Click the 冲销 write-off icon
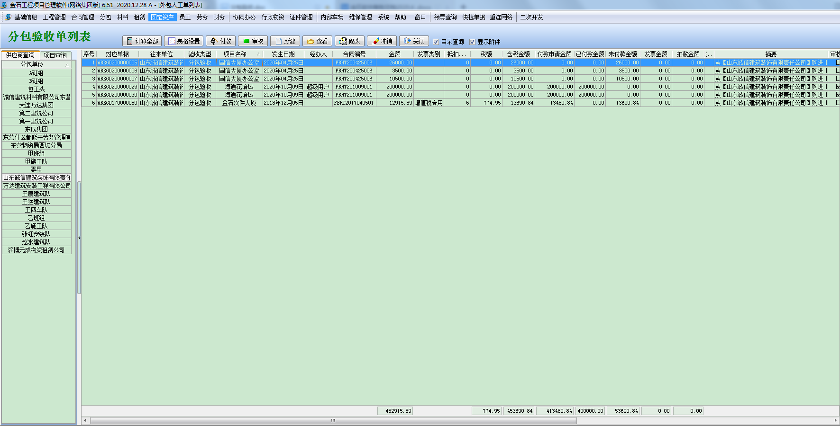 point(376,42)
